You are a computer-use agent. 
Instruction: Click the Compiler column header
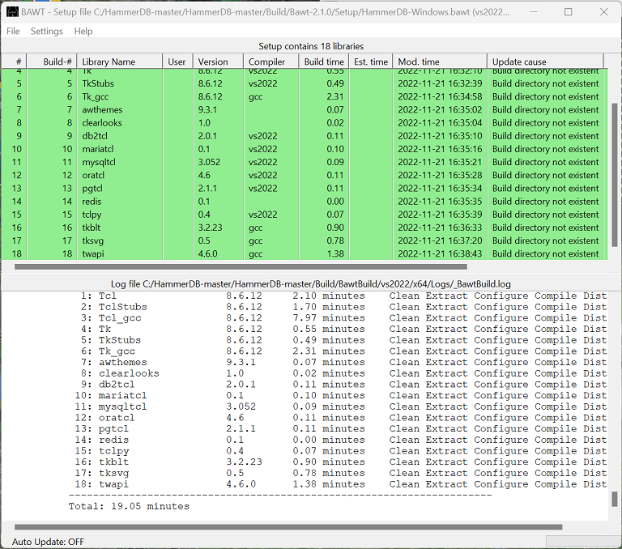click(x=266, y=62)
